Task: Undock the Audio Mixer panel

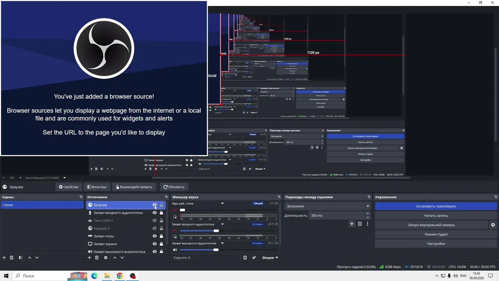Action: (279, 197)
